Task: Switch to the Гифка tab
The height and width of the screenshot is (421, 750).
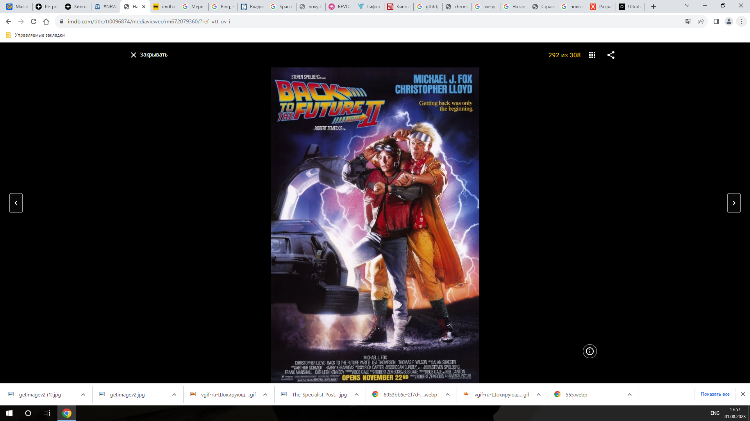Action: pyautogui.click(x=369, y=7)
